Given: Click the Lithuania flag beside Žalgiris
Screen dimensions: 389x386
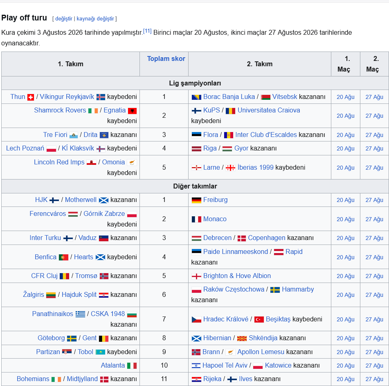Looking at the screenshot, I should 51,295.
